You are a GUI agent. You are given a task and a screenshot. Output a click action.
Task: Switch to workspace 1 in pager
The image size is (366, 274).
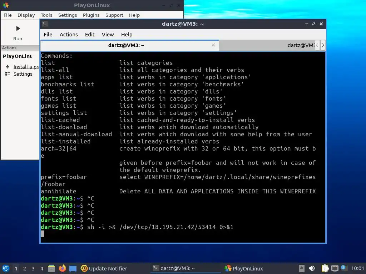click(x=16, y=269)
